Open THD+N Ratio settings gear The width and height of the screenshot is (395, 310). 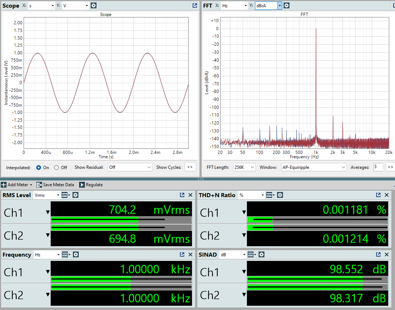(280, 195)
